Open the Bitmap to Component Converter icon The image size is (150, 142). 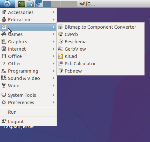(x=60, y=27)
